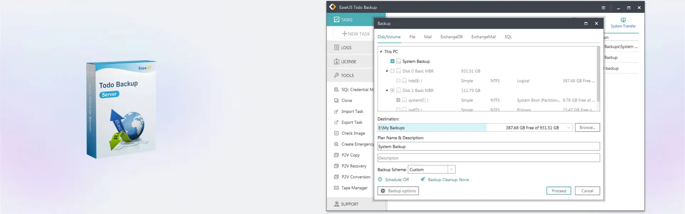This screenshot has height=214, width=685.
Task: Click the System Backup drive icon
Action: tap(399, 61)
